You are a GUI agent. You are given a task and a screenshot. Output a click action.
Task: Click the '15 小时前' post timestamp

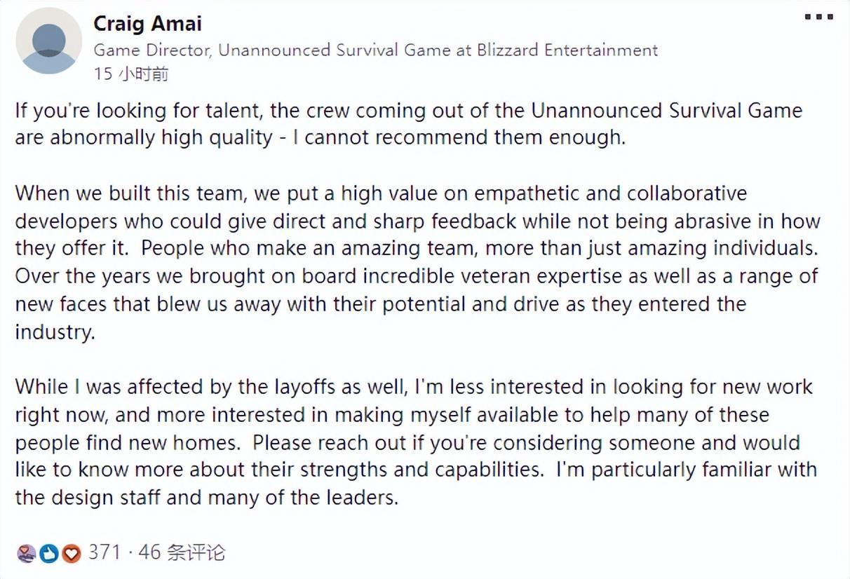[131, 74]
